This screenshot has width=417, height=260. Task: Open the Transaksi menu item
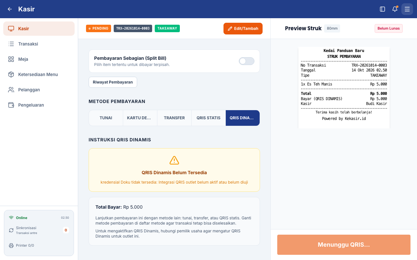(39, 44)
